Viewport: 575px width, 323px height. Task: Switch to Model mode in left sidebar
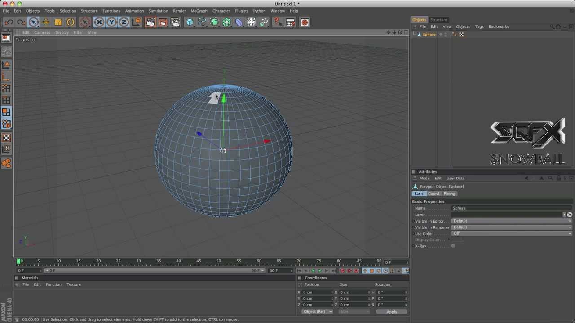[6, 65]
